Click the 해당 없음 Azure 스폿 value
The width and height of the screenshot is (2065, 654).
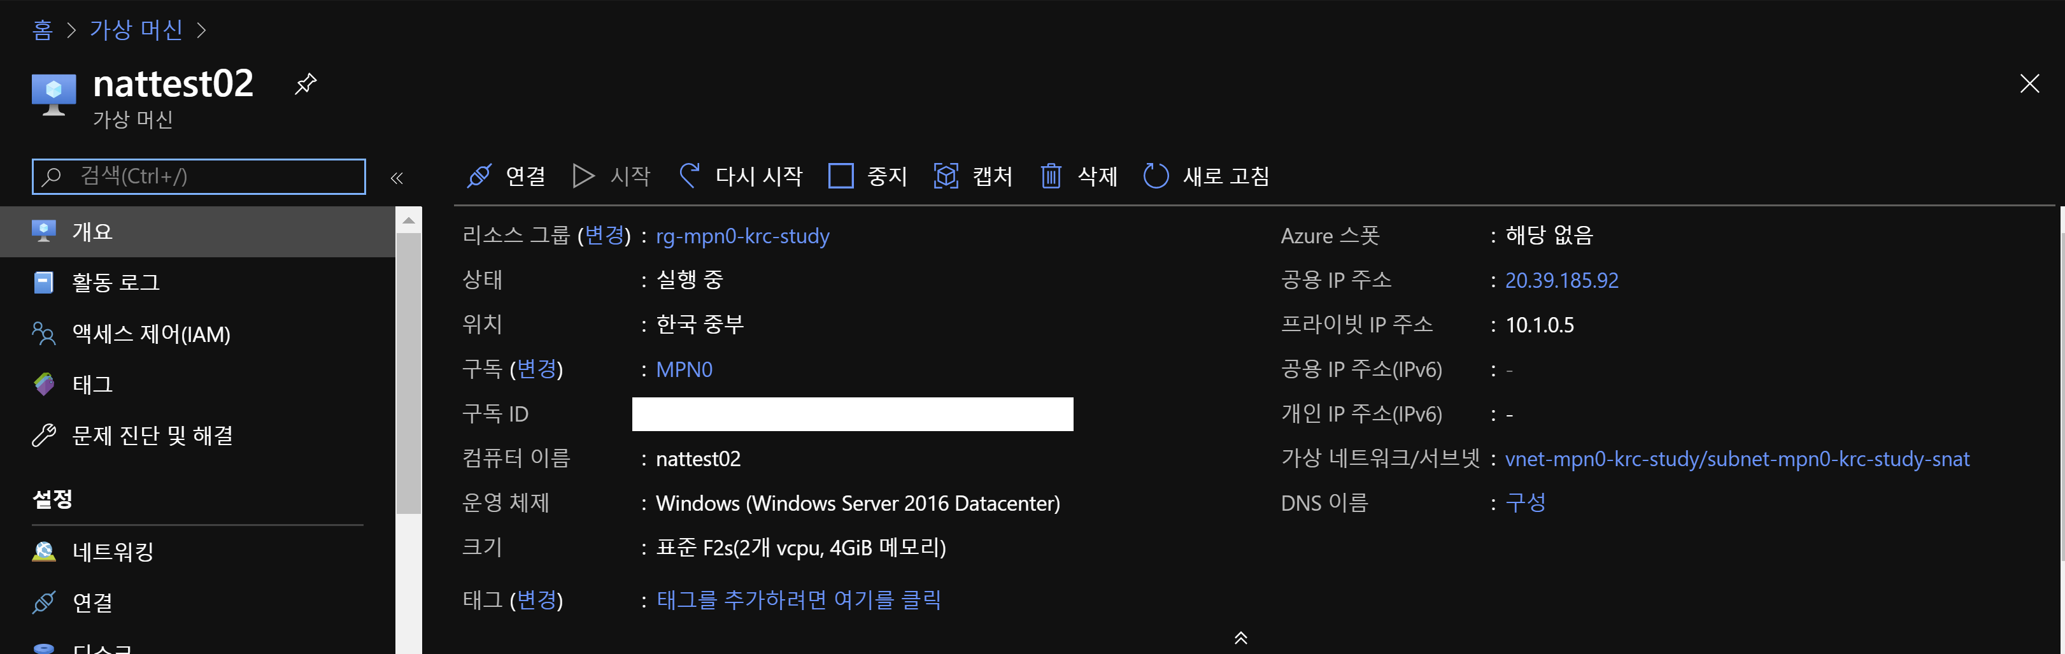1549,235
